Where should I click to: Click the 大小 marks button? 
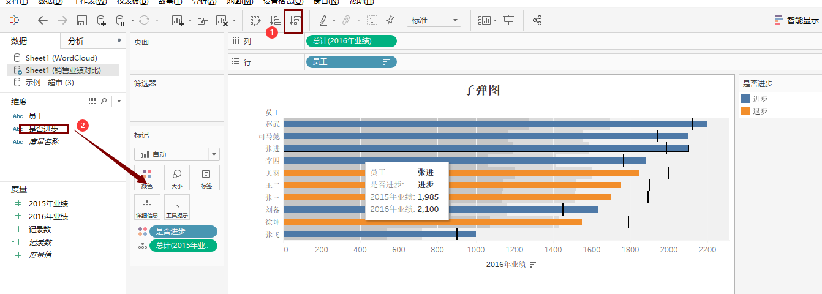click(x=177, y=178)
